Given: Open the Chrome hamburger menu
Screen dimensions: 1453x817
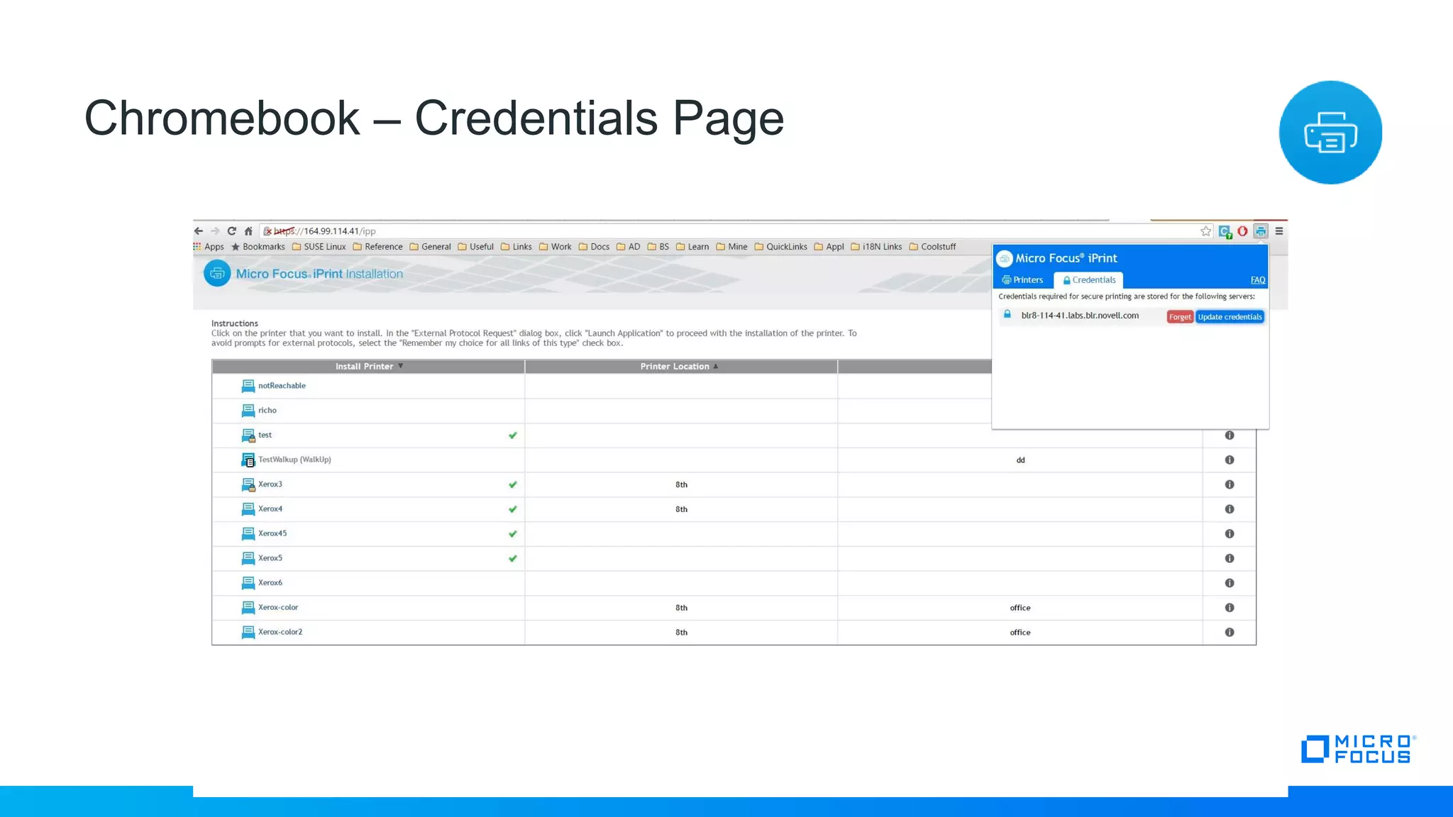Looking at the screenshot, I should [x=1279, y=231].
